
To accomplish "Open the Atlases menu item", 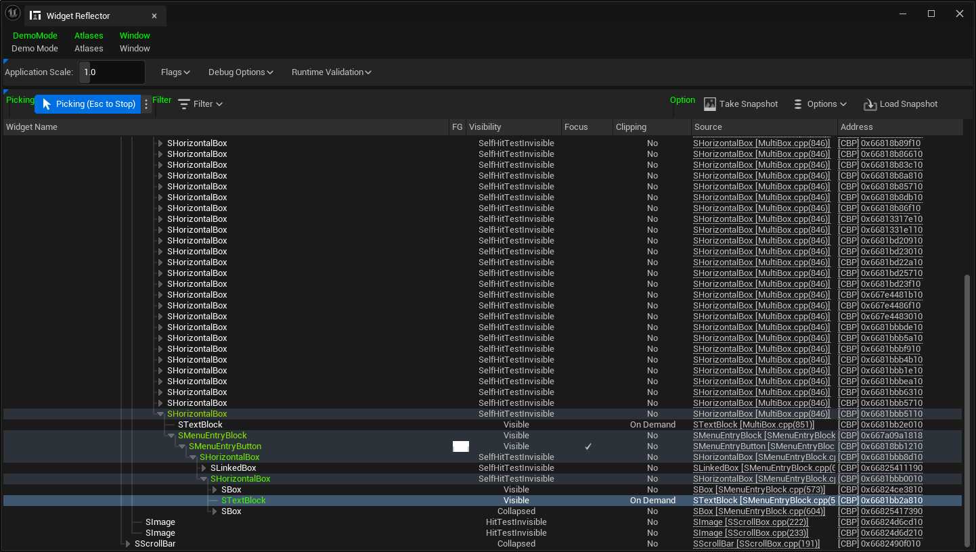I will pos(89,49).
